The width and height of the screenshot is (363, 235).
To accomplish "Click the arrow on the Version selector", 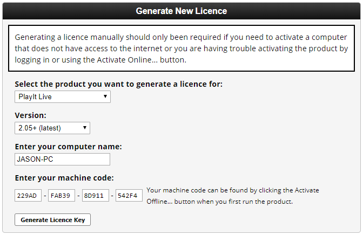I will coord(84,128).
